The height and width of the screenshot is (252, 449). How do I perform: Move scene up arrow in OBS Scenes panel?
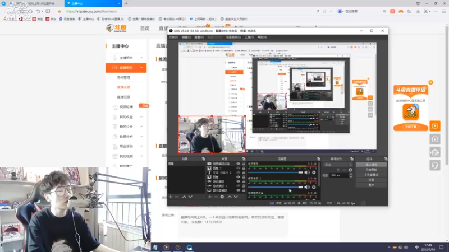click(184, 197)
